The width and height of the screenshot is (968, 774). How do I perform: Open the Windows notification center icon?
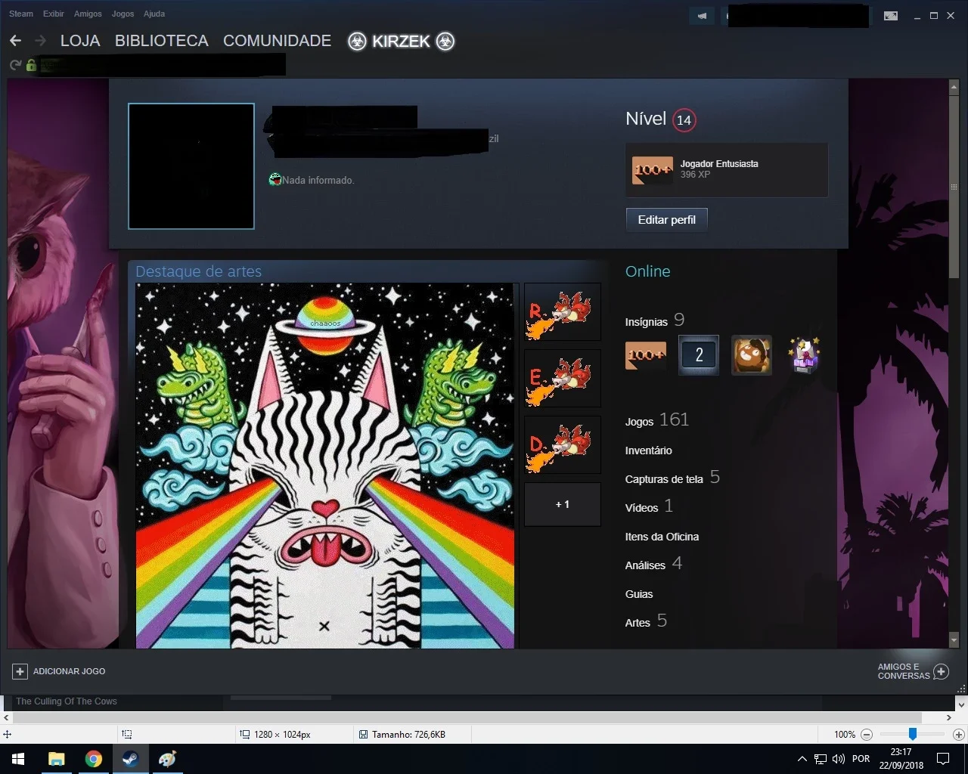click(x=943, y=759)
